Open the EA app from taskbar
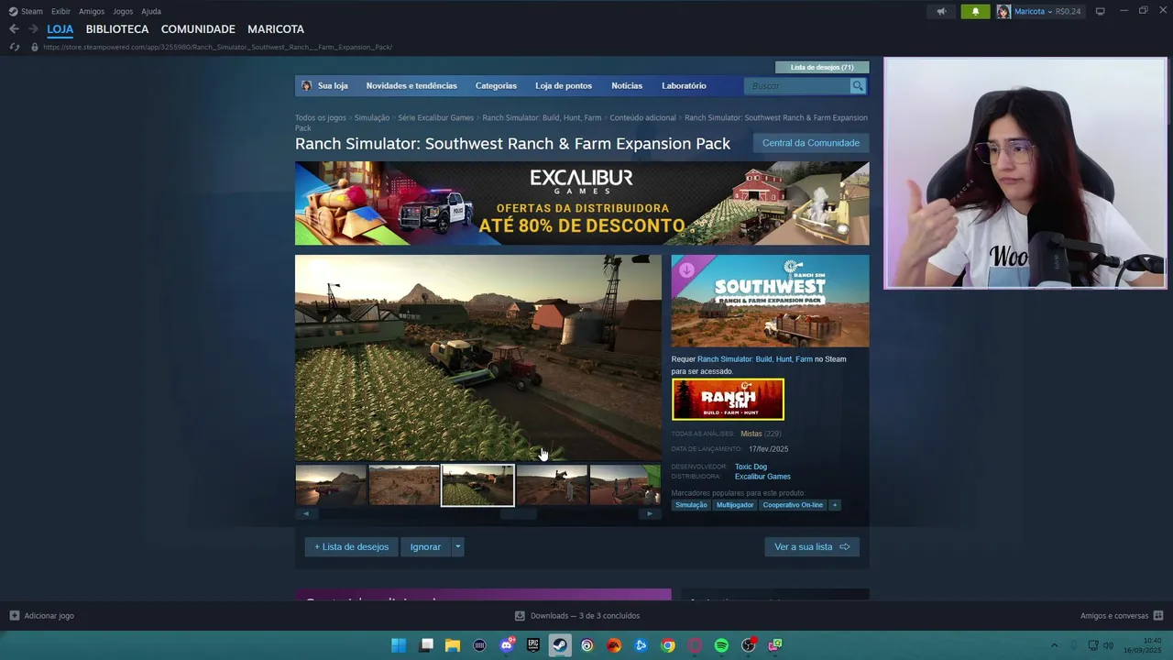The width and height of the screenshot is (1173, 660). (614, 645)
